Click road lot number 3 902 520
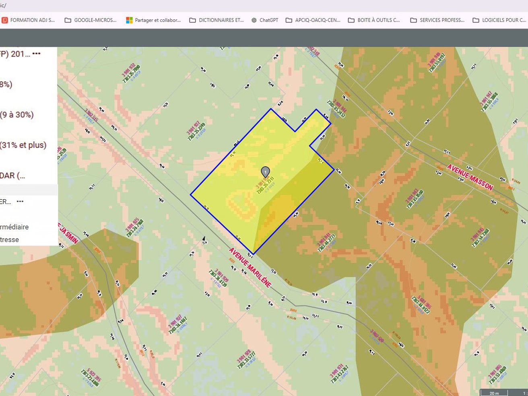 [377, 336]
